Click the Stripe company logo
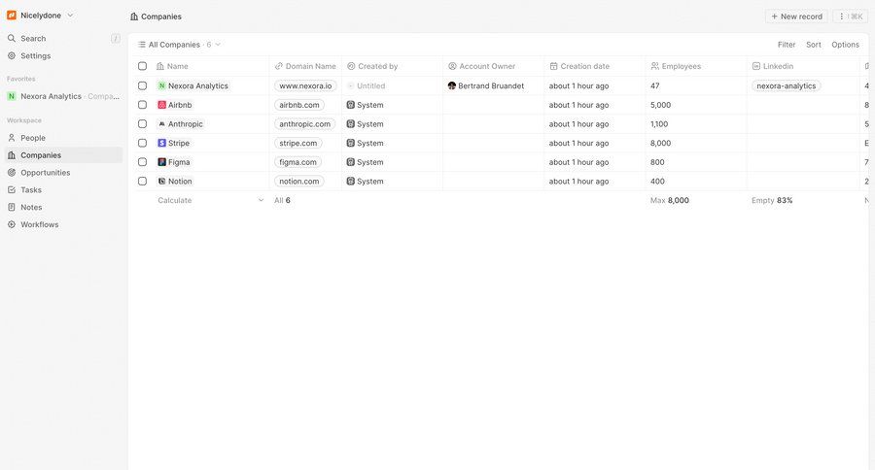Viewport: 875px width, 470px height. tap(161, 143)
